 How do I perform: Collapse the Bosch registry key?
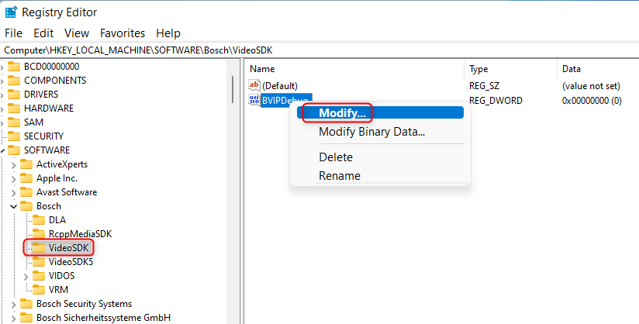13,206
